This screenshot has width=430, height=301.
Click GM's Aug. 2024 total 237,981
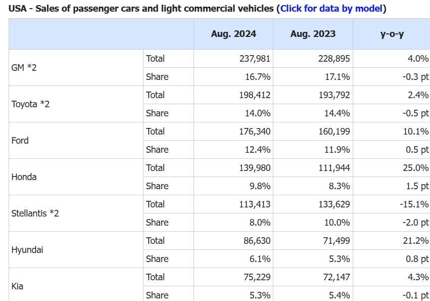pyautogui.click(x=255, y=58)
